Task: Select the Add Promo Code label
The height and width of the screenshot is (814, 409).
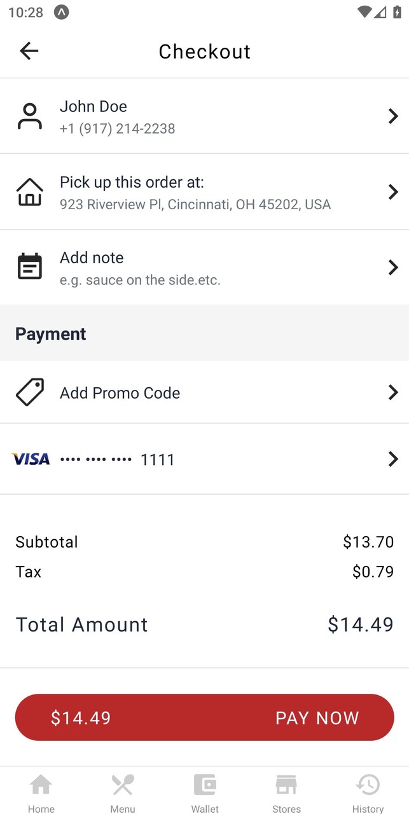Action: tap(120, 393)
